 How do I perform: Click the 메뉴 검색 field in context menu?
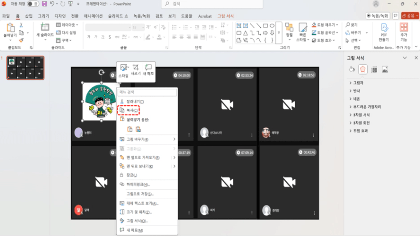[x=147, y=92]
